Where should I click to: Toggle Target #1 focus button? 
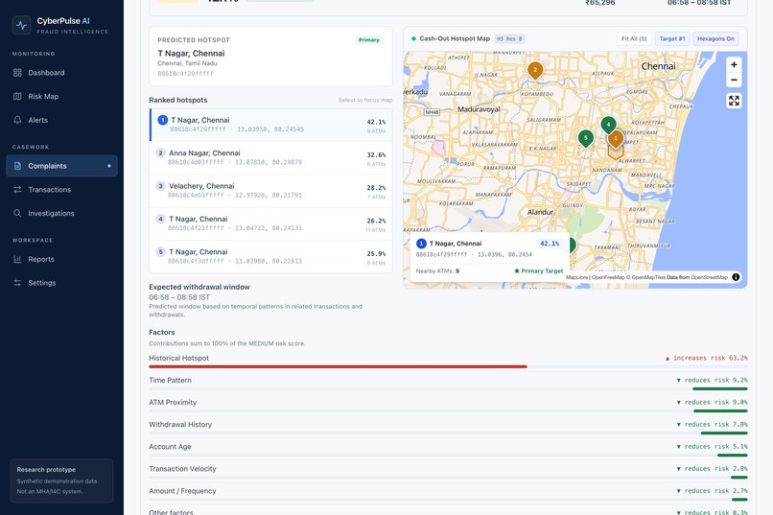[x=672, y=39]
